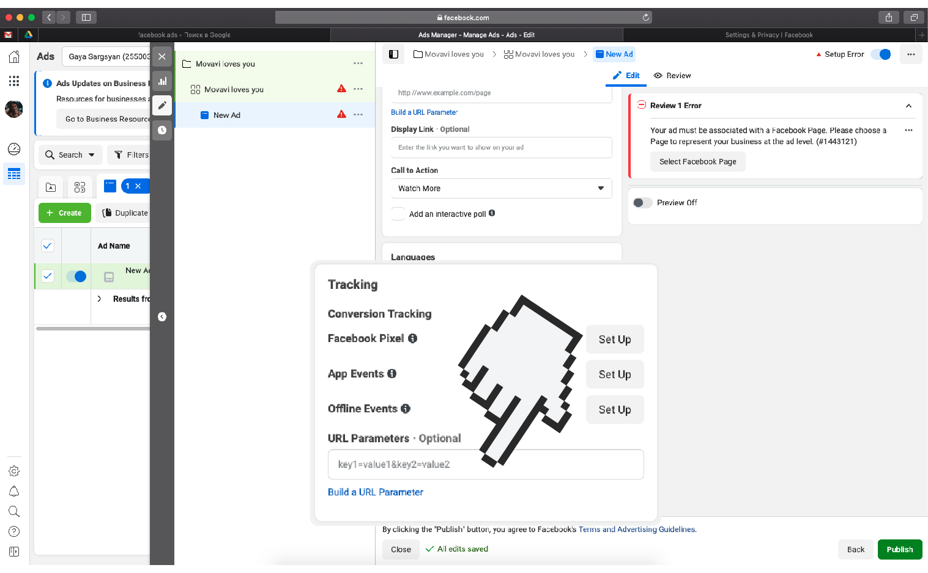Switch to the Edit tab
Viewport: 928px width, 573px height.
626,76
